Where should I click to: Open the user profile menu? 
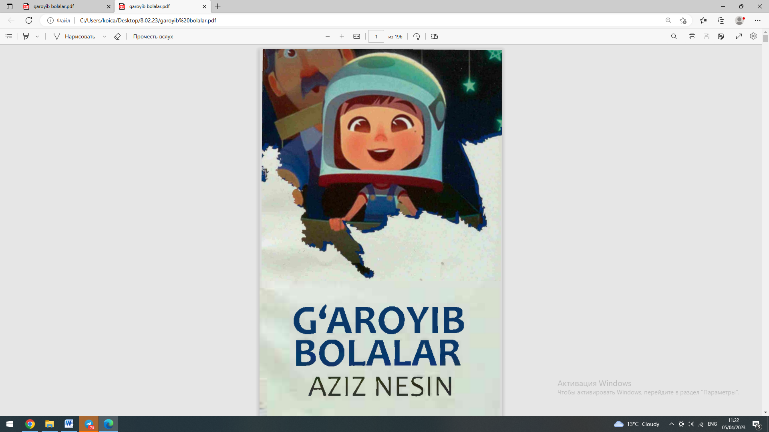pyautogui.click(x=740, y=20)
